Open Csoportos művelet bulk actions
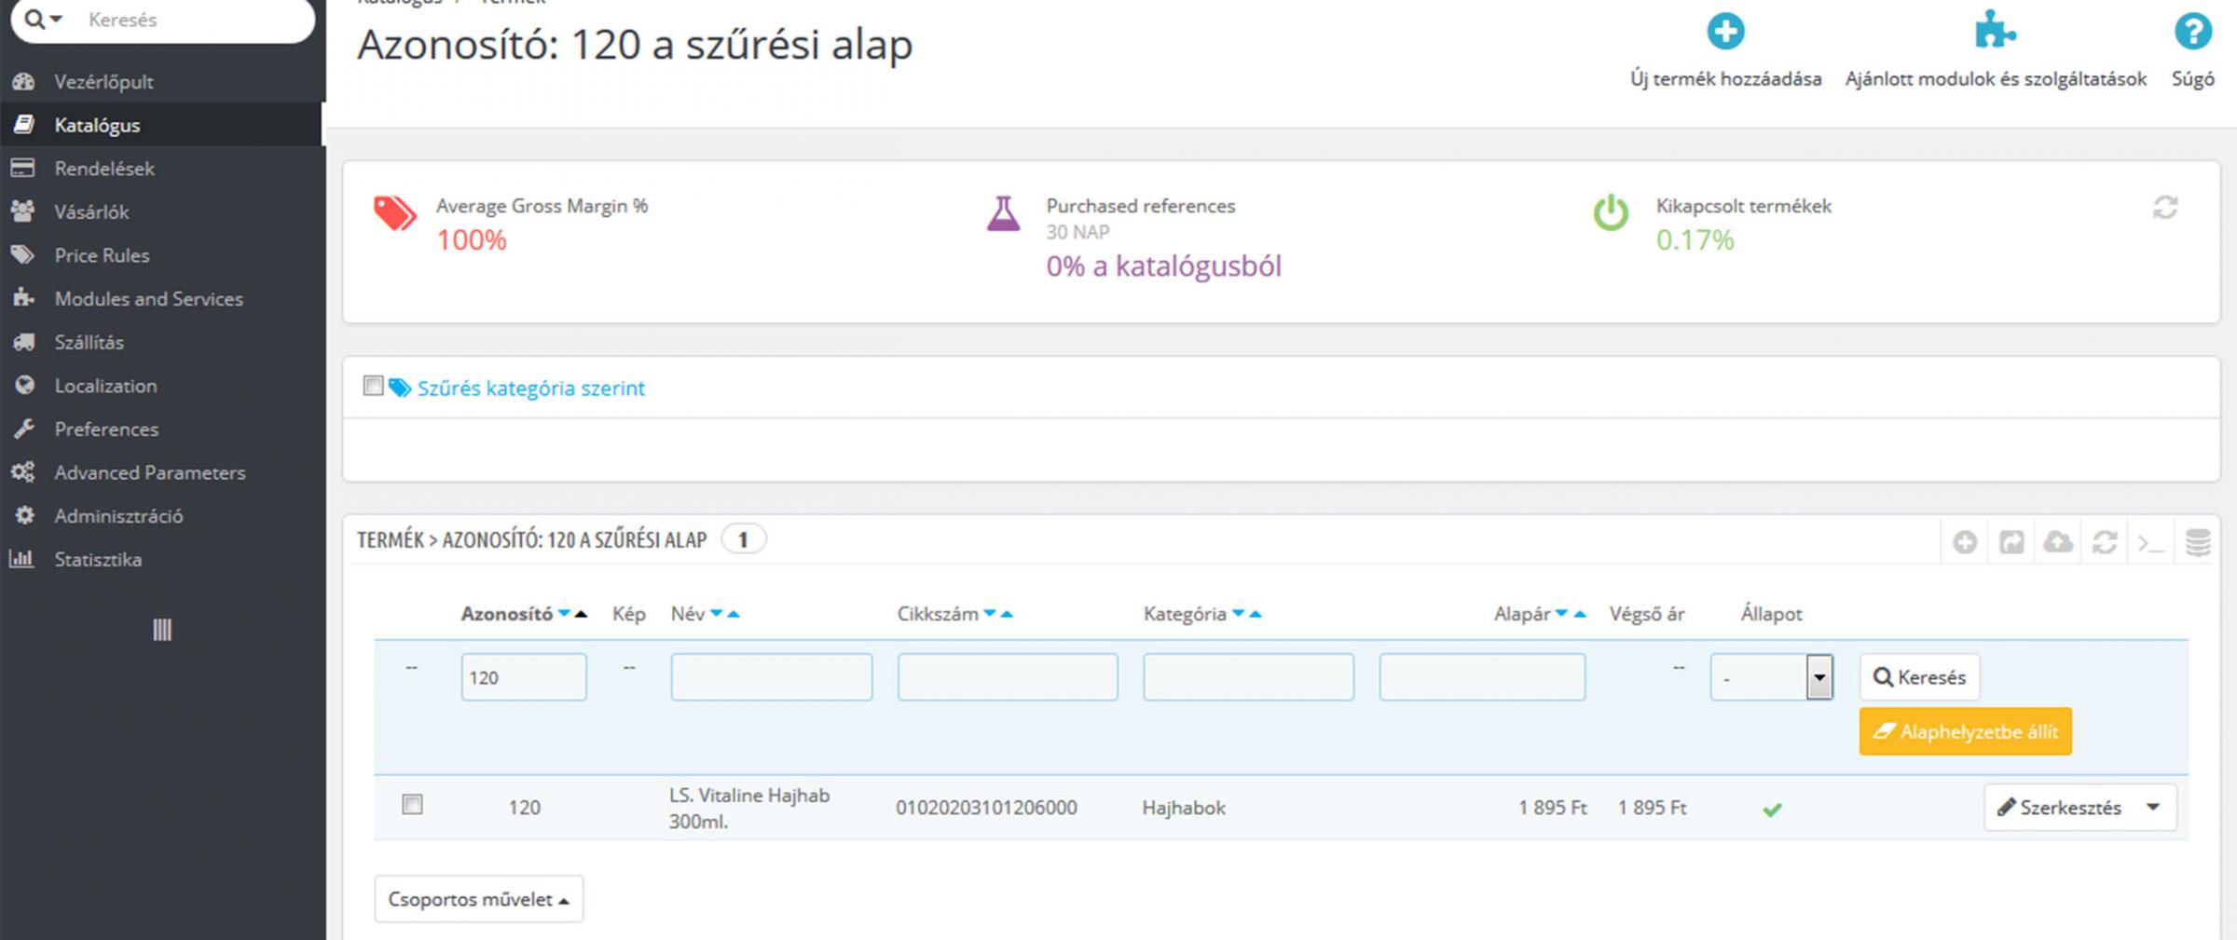 tap(479, 899)
